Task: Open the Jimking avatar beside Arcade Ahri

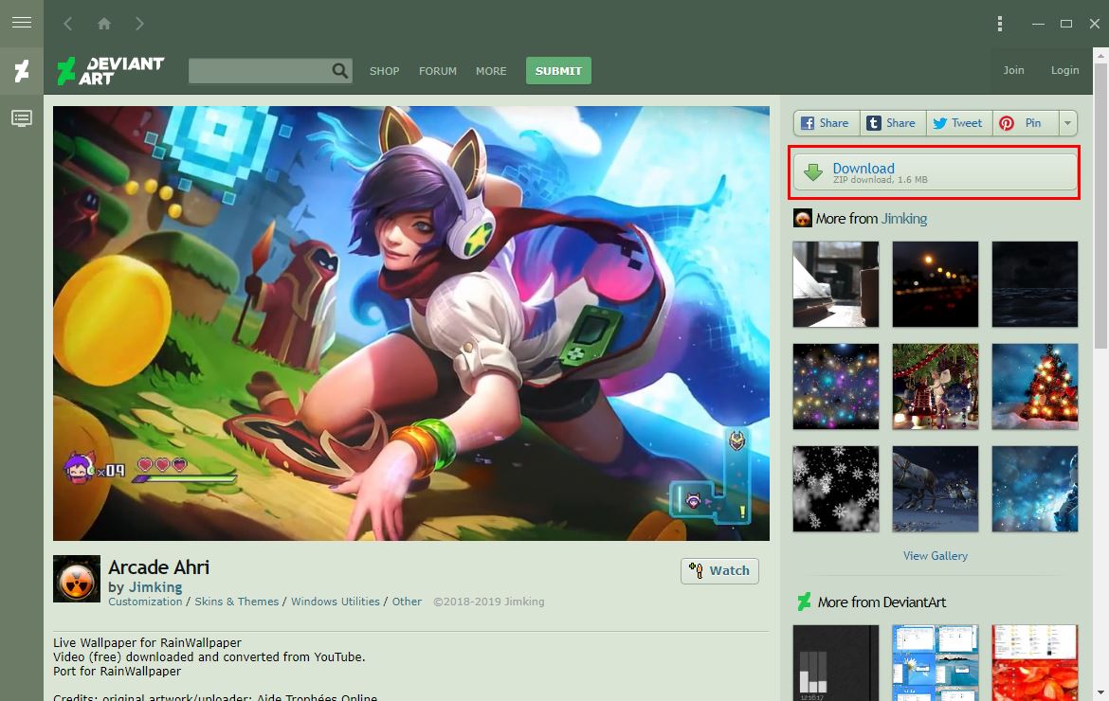Action: (x=77, y=579)
